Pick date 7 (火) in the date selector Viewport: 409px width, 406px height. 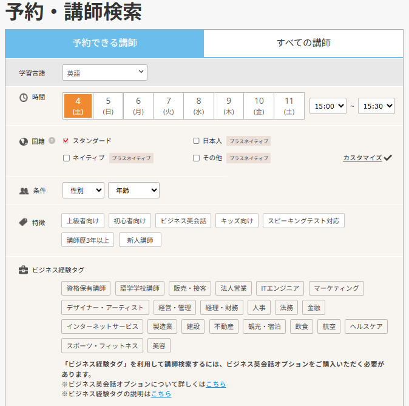(168, 106)
